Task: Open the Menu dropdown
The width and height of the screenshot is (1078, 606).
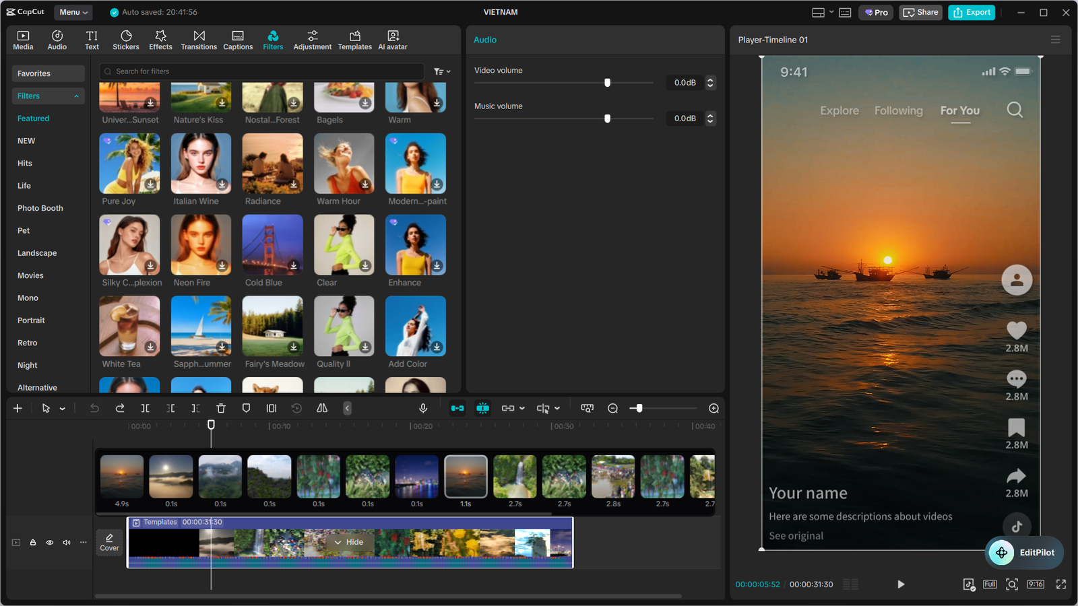Action: tap(73, 11)
